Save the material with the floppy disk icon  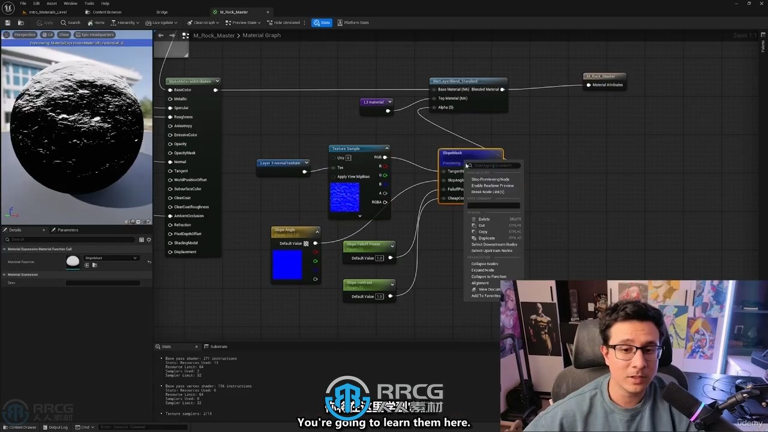pyautogui.click(x=8, y=23)
